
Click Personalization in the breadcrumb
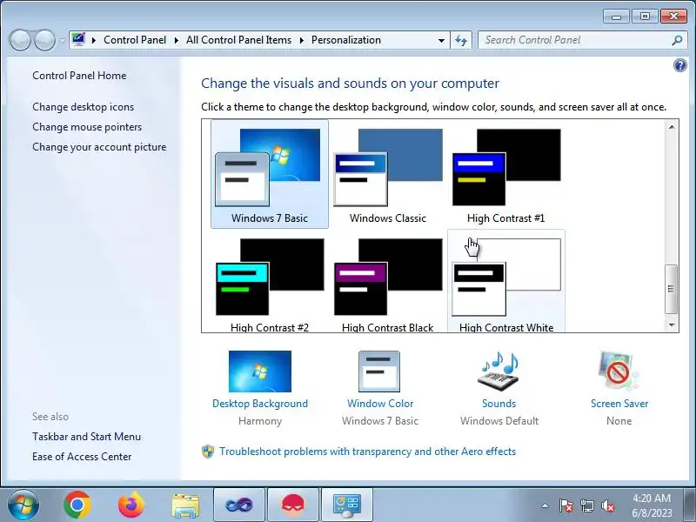[346, 40]
